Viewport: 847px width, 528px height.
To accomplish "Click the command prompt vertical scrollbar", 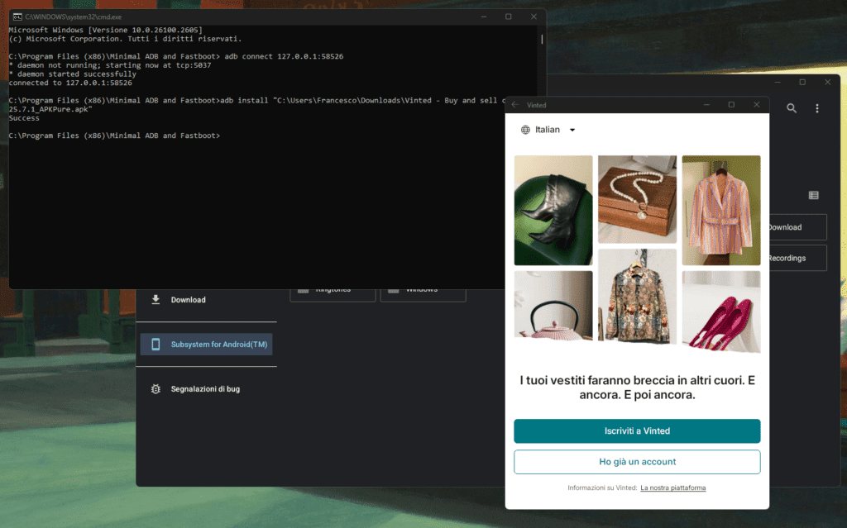I will [x=542, y=39].
